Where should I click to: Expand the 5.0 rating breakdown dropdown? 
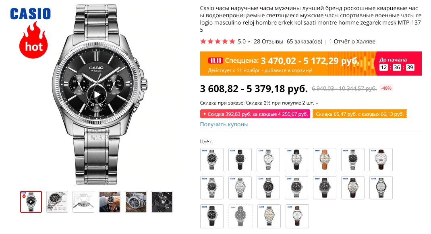[249, 42]
